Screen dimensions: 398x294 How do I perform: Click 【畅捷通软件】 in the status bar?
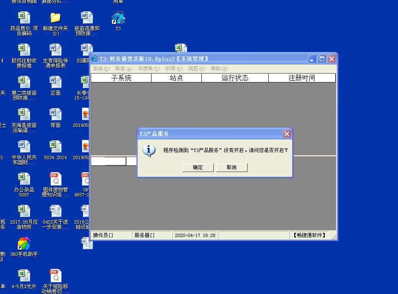click(309, 235)
